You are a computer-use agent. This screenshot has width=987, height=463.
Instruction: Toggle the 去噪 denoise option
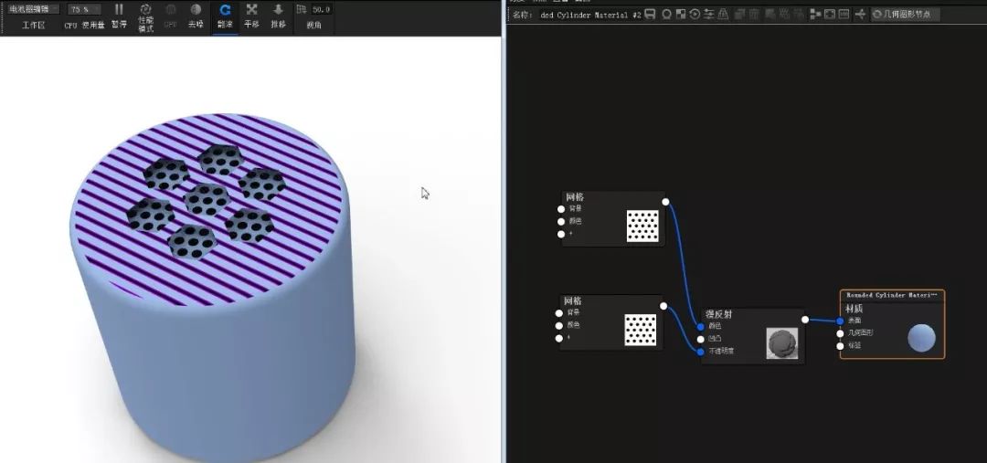coord(196,16)
